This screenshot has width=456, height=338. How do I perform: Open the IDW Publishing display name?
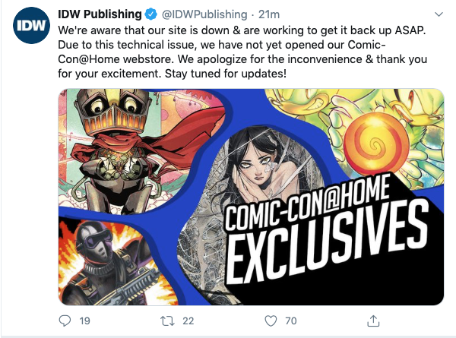point(100,14)
